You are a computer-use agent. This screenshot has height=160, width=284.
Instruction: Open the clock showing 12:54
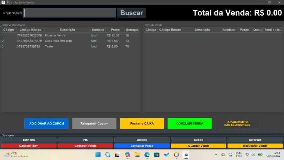273,155
